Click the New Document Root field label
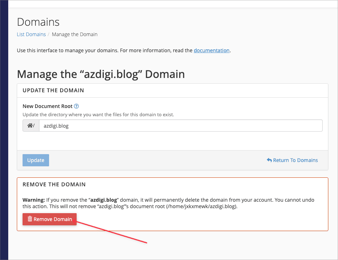Viewport: 338px width, 260px height. (x=48, y=106)
